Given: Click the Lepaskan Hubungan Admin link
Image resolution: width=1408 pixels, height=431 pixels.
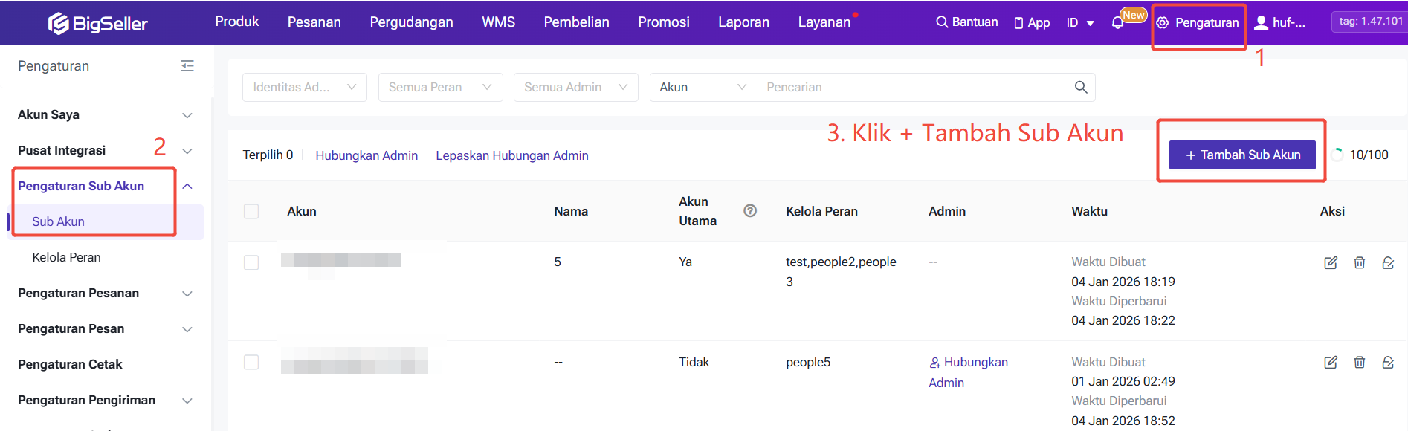Looking at the screenshot, I should (x=511, y=155).
